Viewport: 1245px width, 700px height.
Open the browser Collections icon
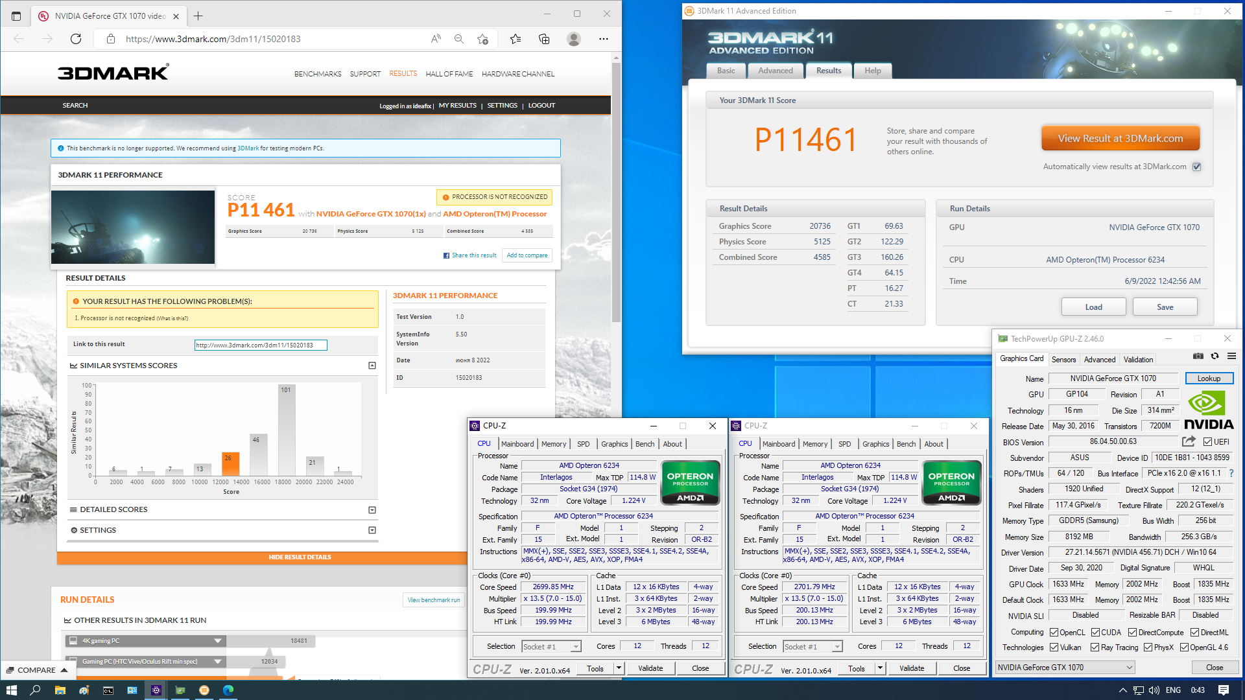(544, 39)
